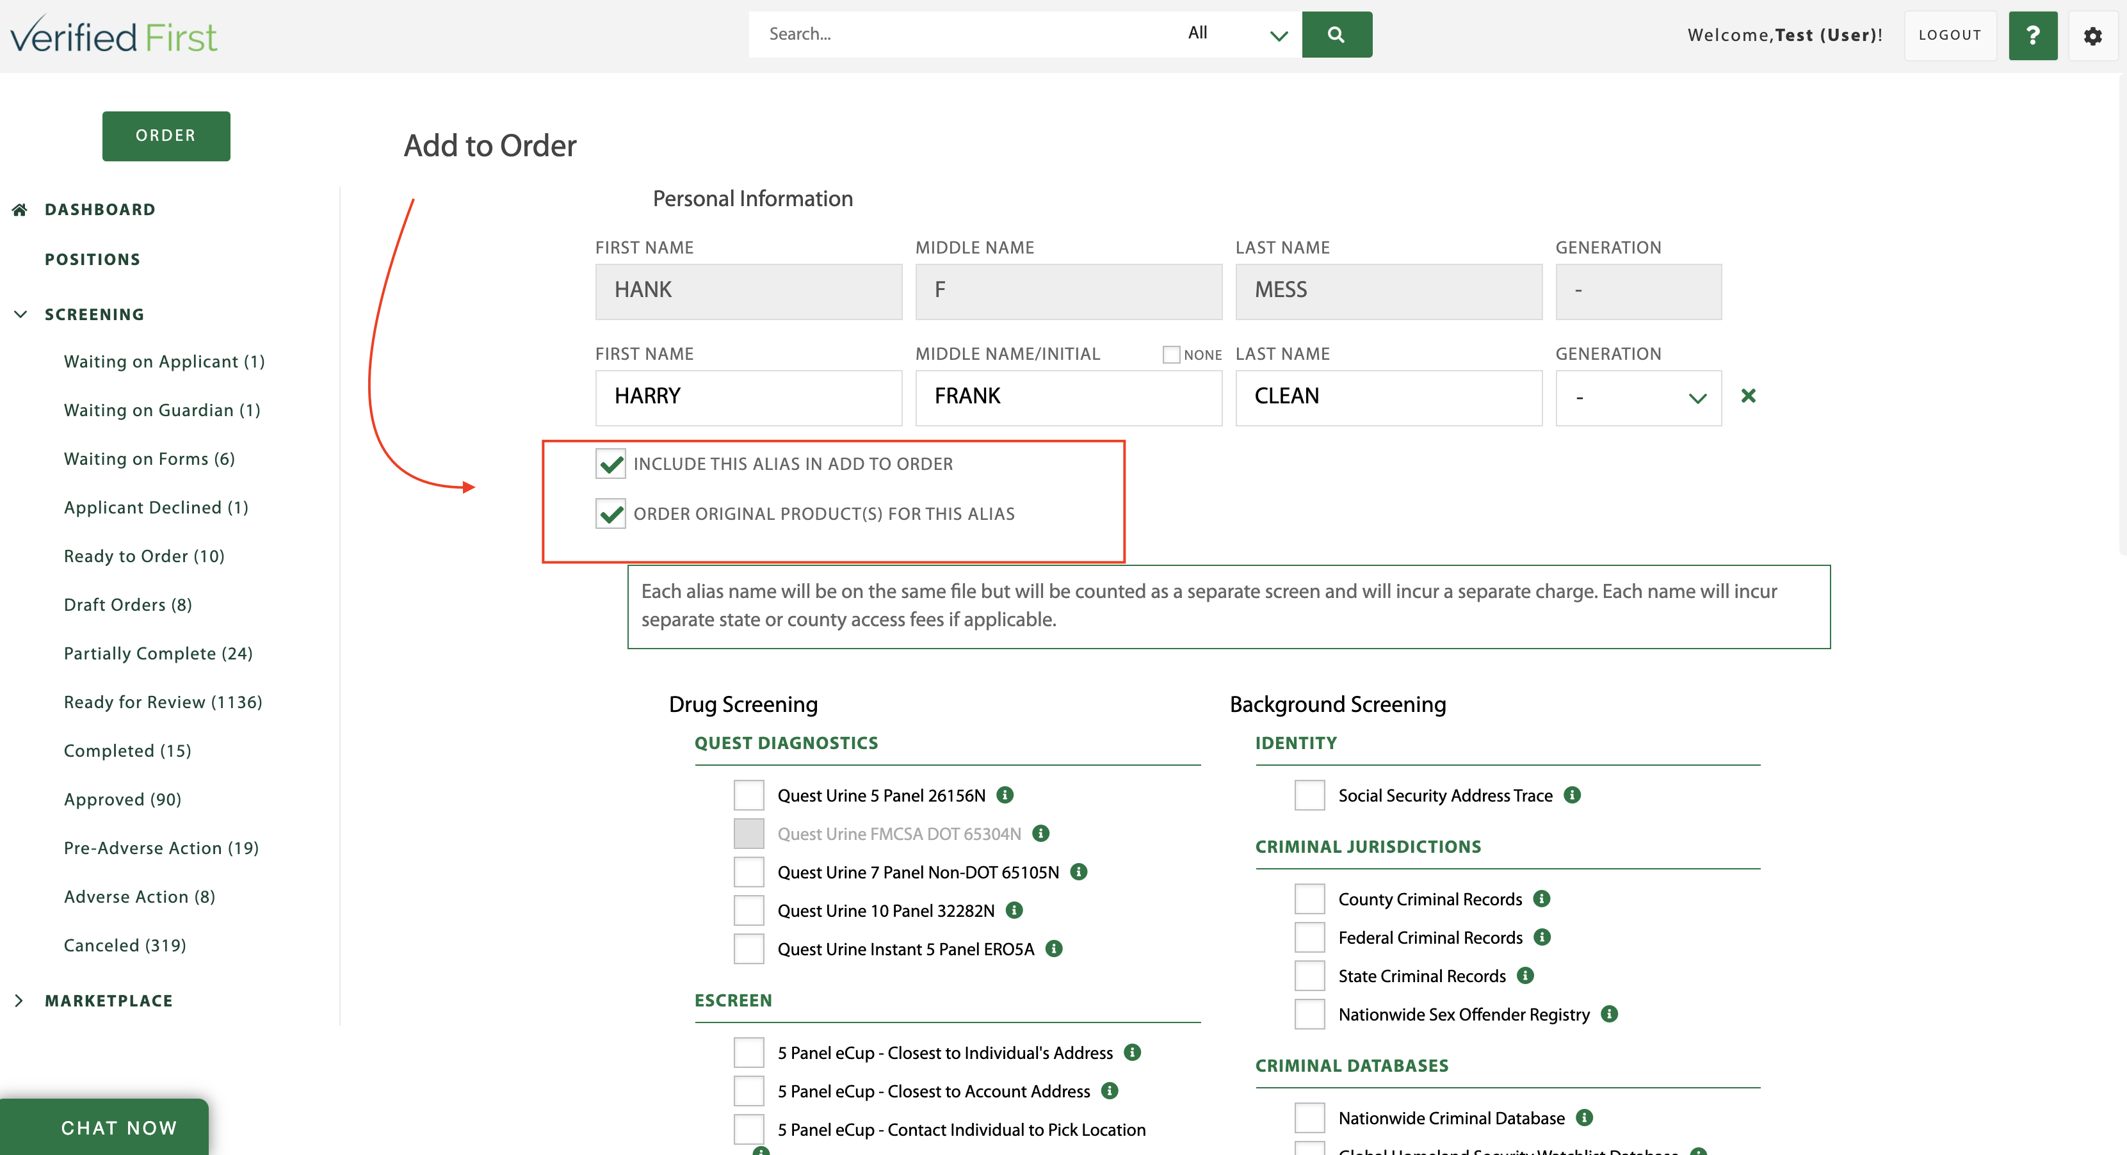Uncheck Include This Alias in Add to Order

click(611, 464)
